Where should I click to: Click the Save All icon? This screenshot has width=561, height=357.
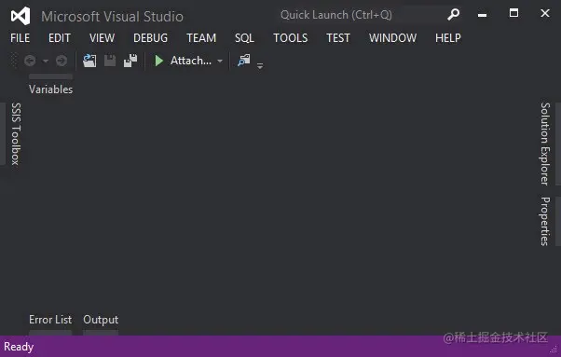click(130, 61)
